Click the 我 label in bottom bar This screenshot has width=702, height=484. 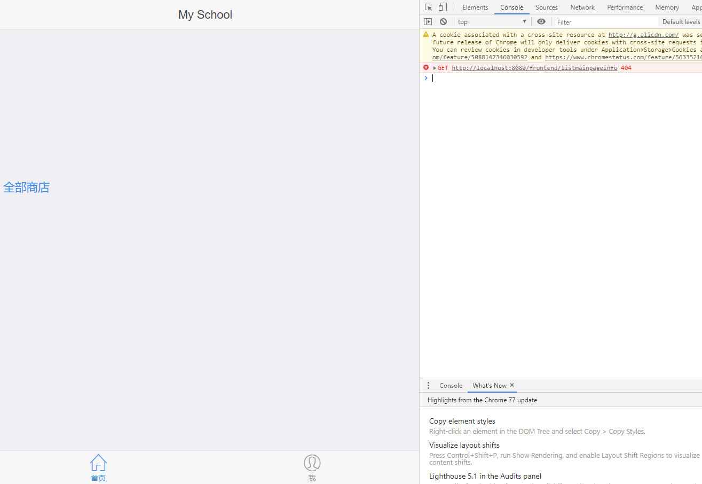point(312,478)
